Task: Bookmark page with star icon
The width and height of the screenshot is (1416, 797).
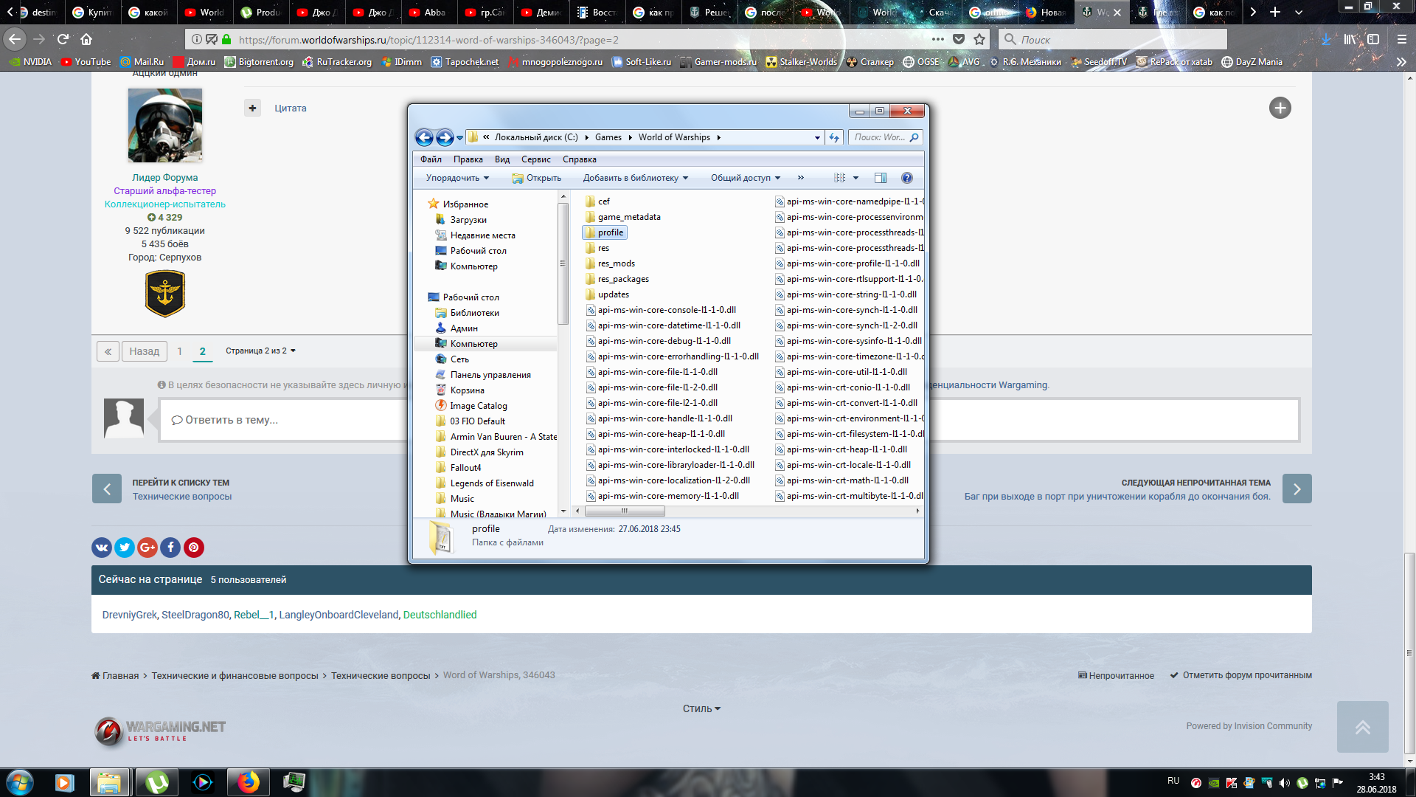Action: 979,39
